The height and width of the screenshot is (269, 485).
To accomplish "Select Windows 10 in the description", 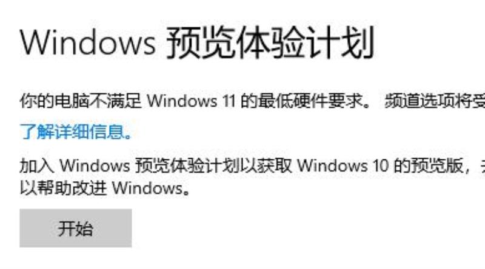I will tap(343, 166).
